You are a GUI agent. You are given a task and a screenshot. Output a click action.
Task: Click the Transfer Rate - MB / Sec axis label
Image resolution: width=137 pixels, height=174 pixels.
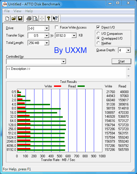coord(58,160)
